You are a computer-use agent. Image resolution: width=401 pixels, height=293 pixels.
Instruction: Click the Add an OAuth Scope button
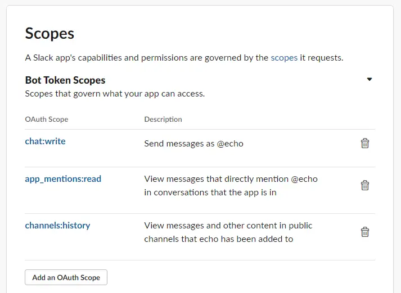(66, 277)
